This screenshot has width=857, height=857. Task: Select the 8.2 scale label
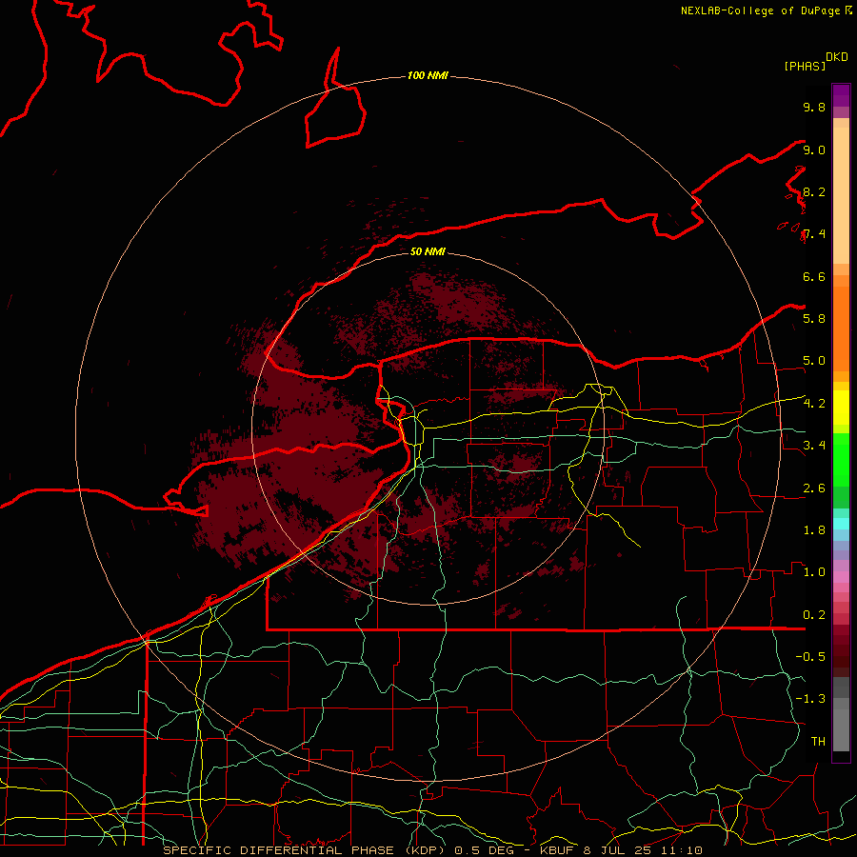pyautogui.click(x=814, y=191)
